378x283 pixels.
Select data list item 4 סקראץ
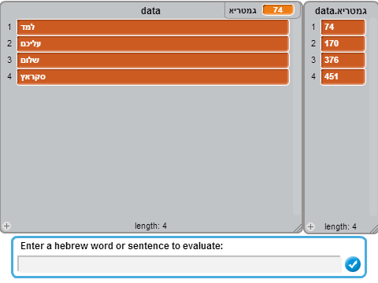click(x=153, y=77)
